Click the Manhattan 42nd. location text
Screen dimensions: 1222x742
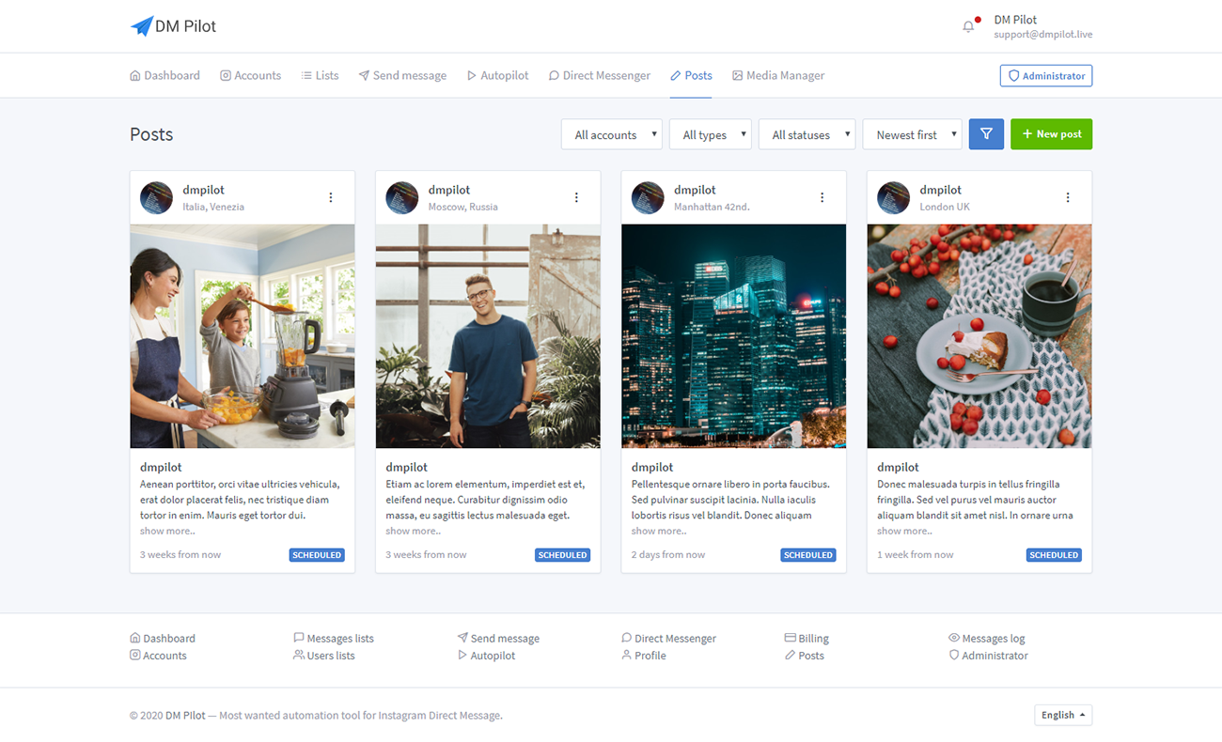(712, 207)
